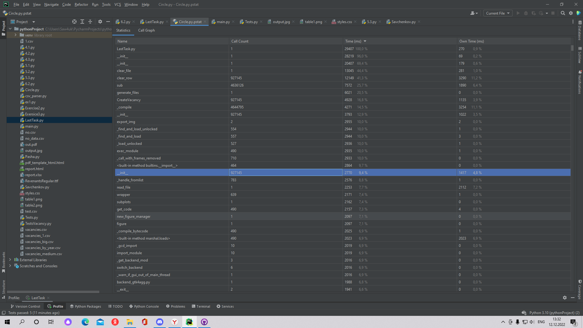Open Project panel options gear
The width and height of the screenshot is (583, 328).
[100, 22]
